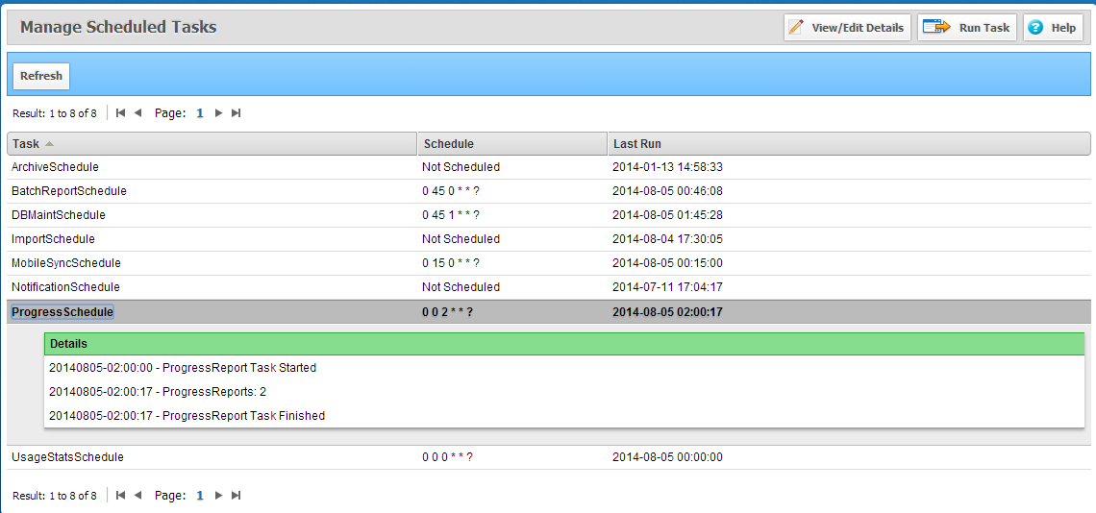This screenshot has width=1096, height=513.
Task: Go to first page in top pager
Action: pyautogui.click(x=120, y=113)
